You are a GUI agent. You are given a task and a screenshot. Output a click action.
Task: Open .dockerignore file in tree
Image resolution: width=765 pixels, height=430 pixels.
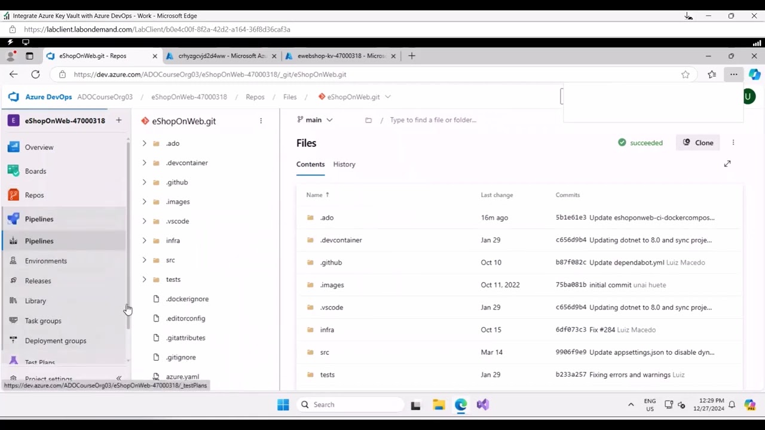coord(187,299)
